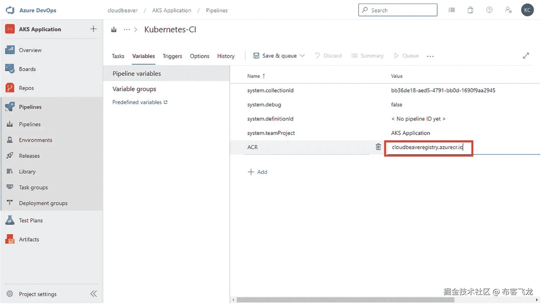Image resolution: width=541 pixels, height=304 pixels.
Task: Click the system.teamProject value AKS Application
Action: tap(411, 133)
